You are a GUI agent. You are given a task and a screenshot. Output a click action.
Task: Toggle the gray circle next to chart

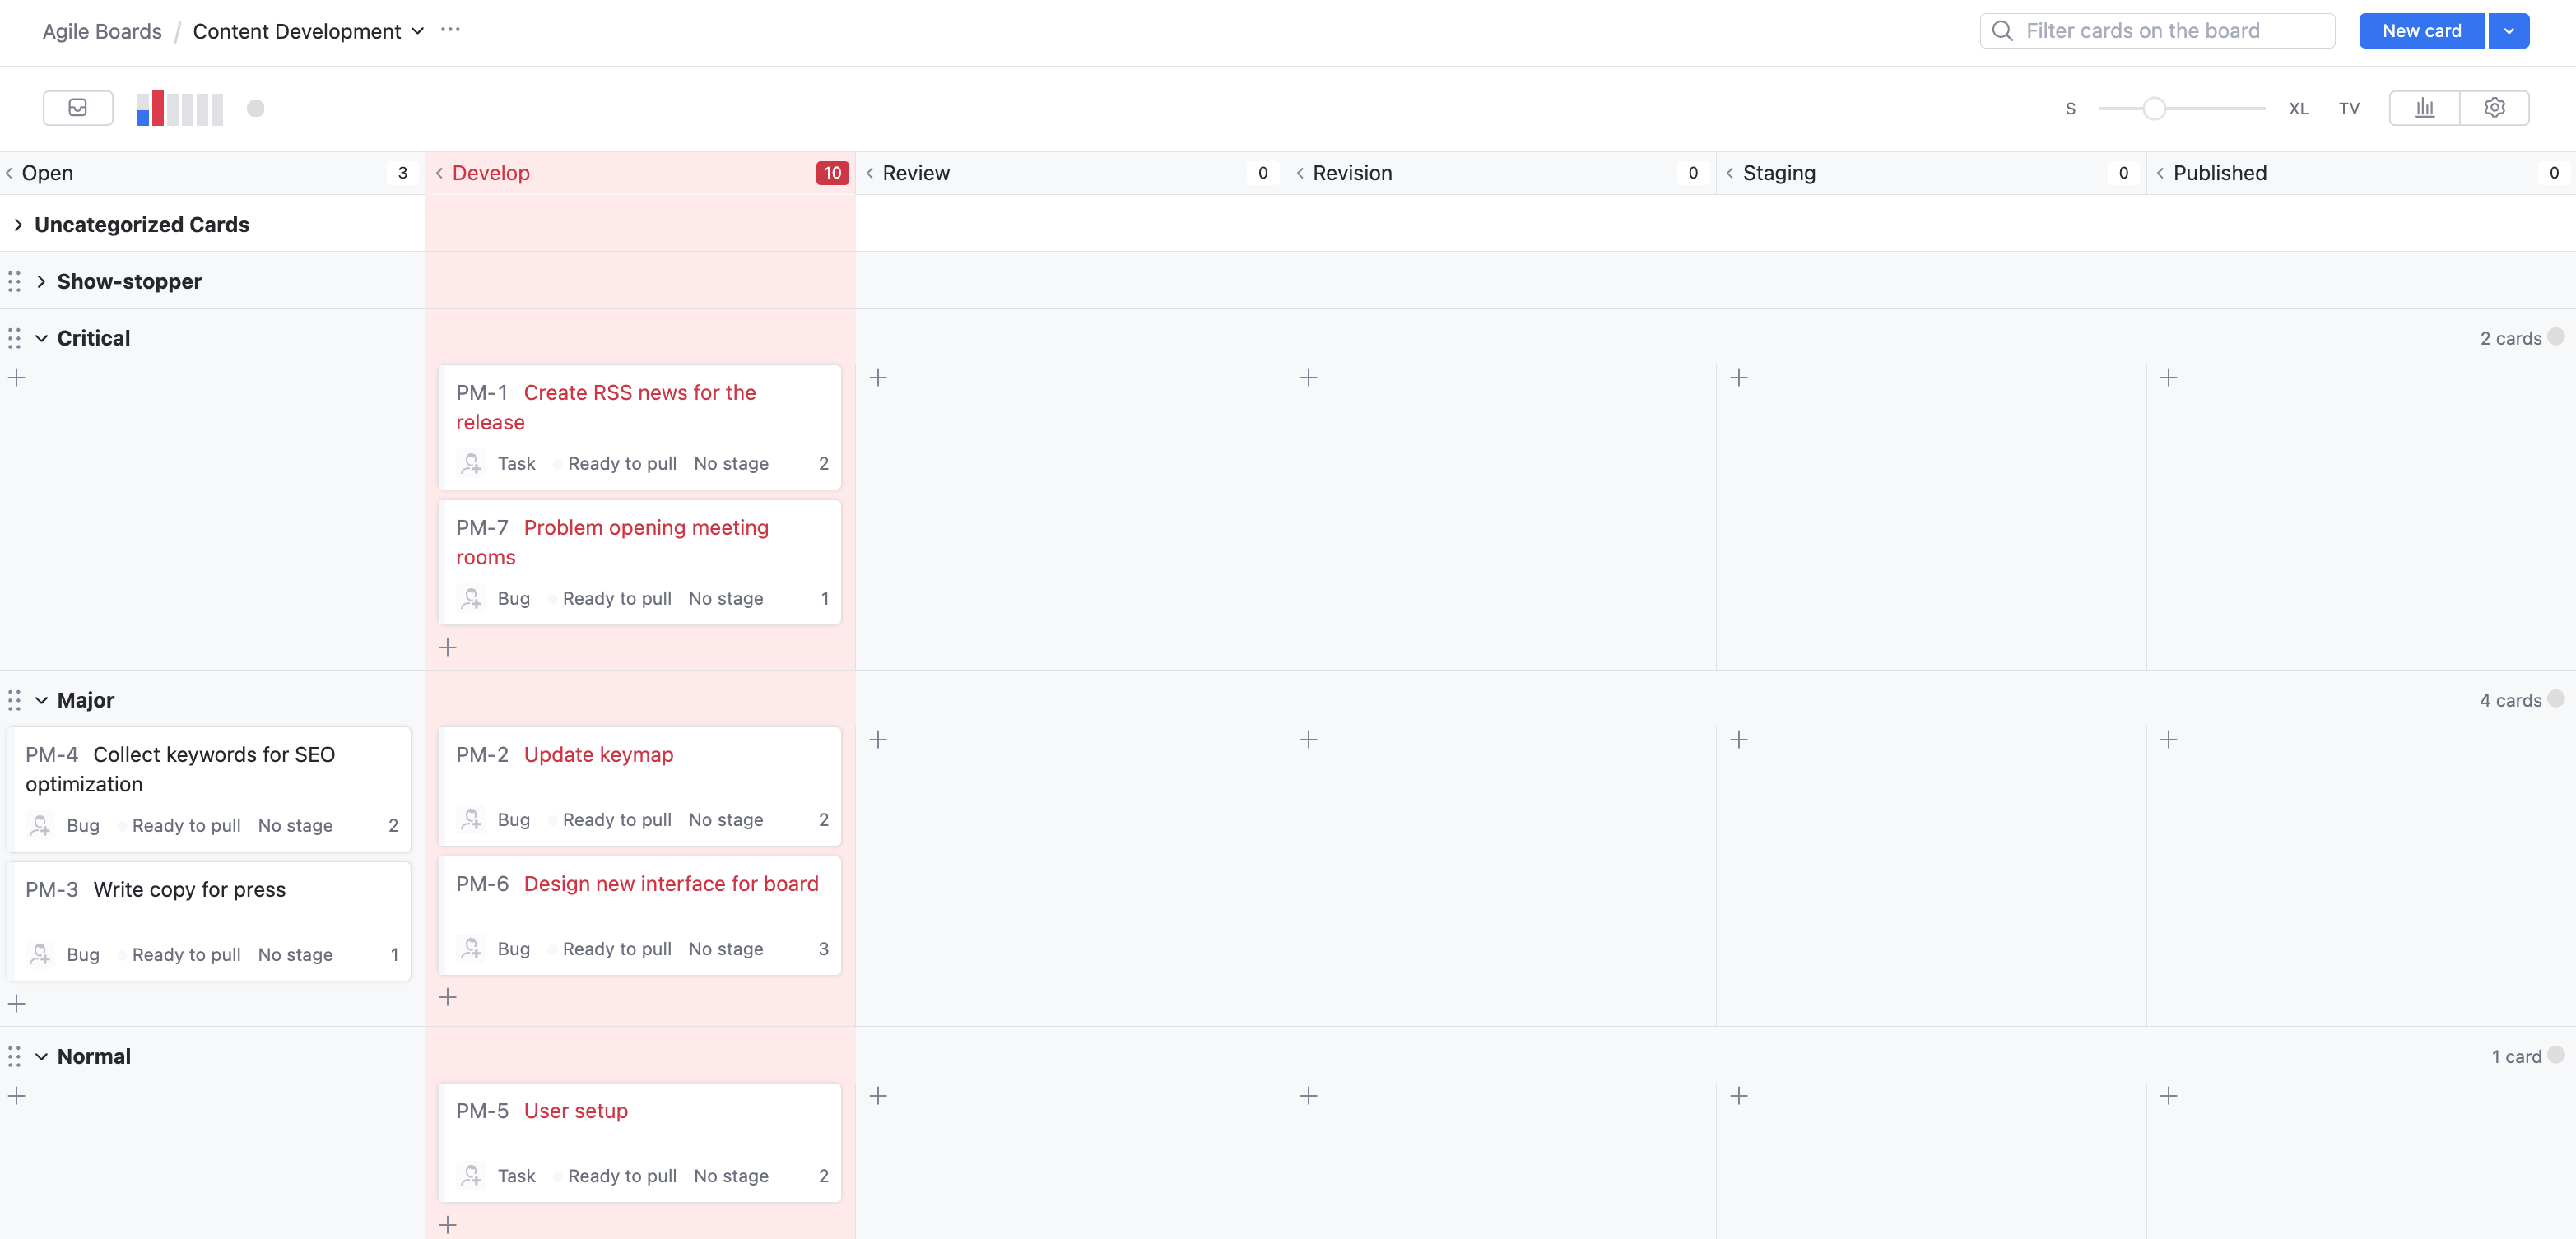pos(256,108)
